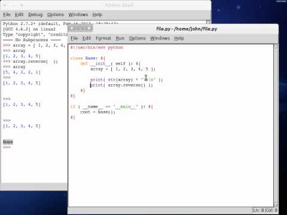Open File menu in File.py editor
The height and width of the screenshot is (215, 287).
(x=74, y=38)
